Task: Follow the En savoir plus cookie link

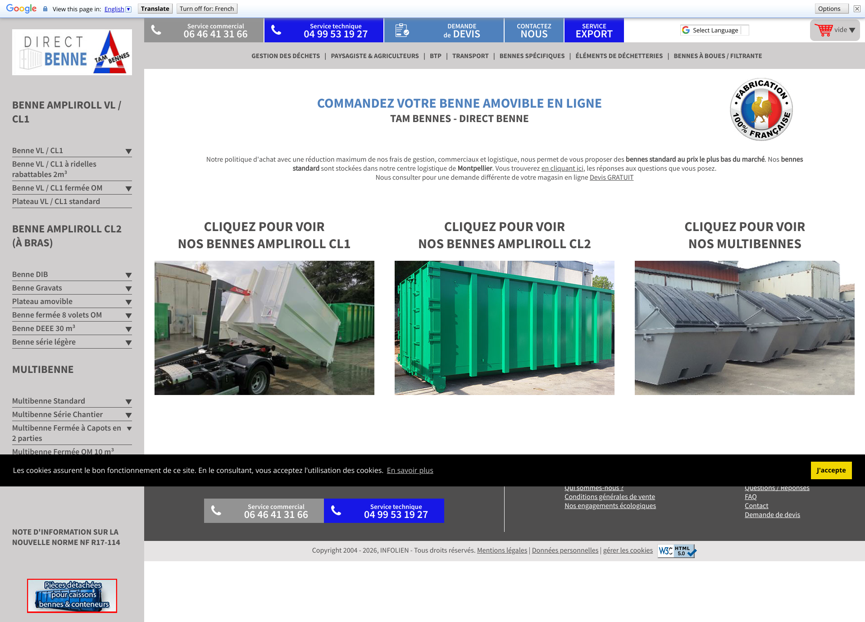Action: (x=410, y=470)
